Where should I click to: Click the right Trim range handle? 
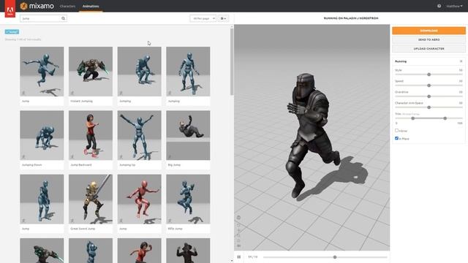pos(445,118)
